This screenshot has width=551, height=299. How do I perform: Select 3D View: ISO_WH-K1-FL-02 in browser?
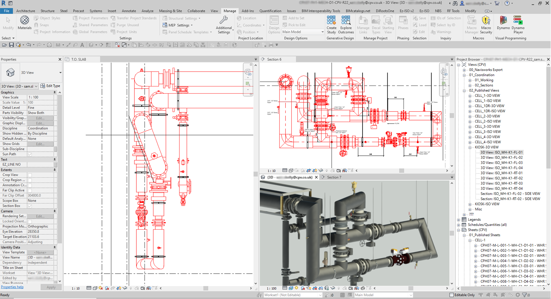coord(501,157)
